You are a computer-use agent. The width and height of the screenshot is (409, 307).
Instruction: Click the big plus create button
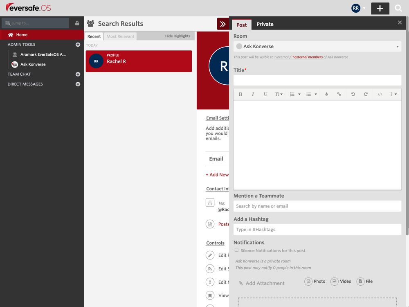pos(380,8)
